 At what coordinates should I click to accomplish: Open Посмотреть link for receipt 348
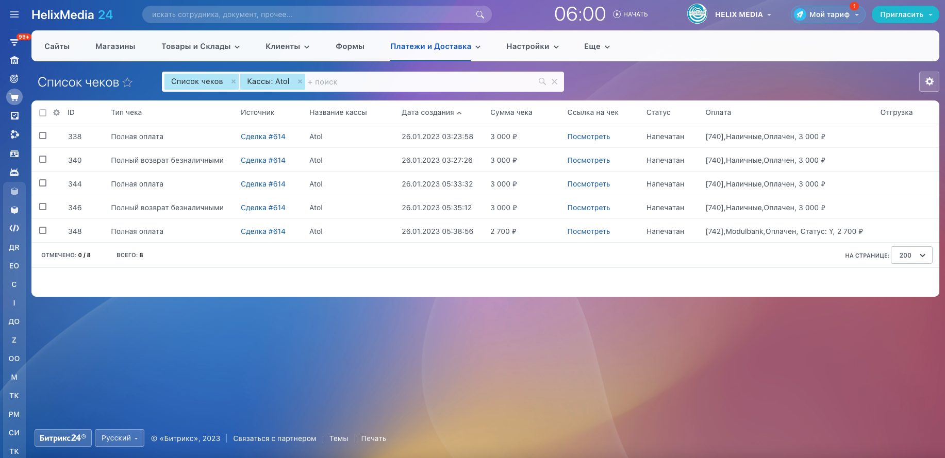pyautogui.click(x=588, y=231)
